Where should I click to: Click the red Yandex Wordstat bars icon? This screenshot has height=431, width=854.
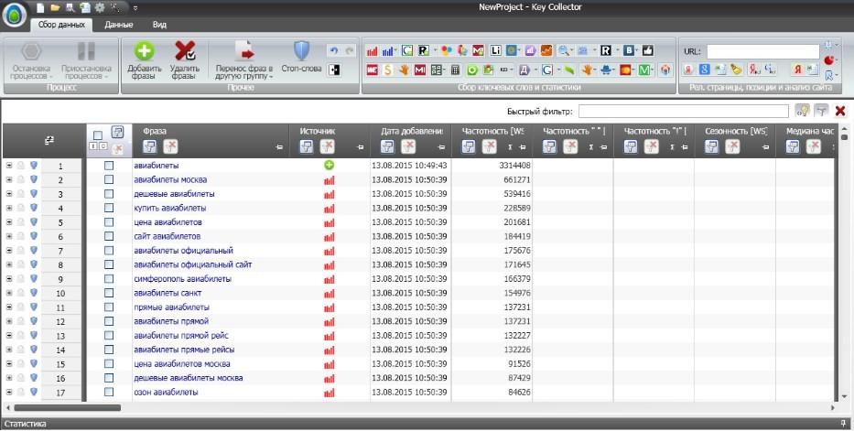coord(373,50)
